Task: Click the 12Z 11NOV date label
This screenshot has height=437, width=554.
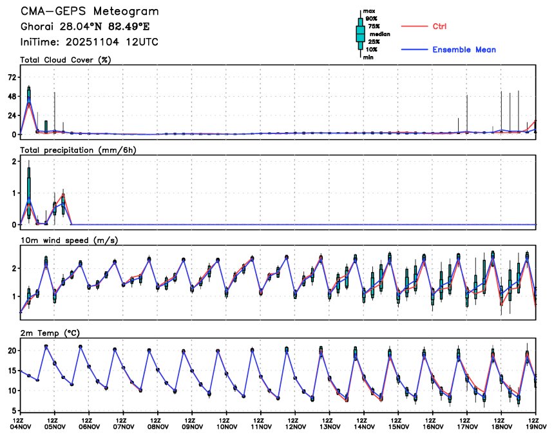Action: point(261,423)
